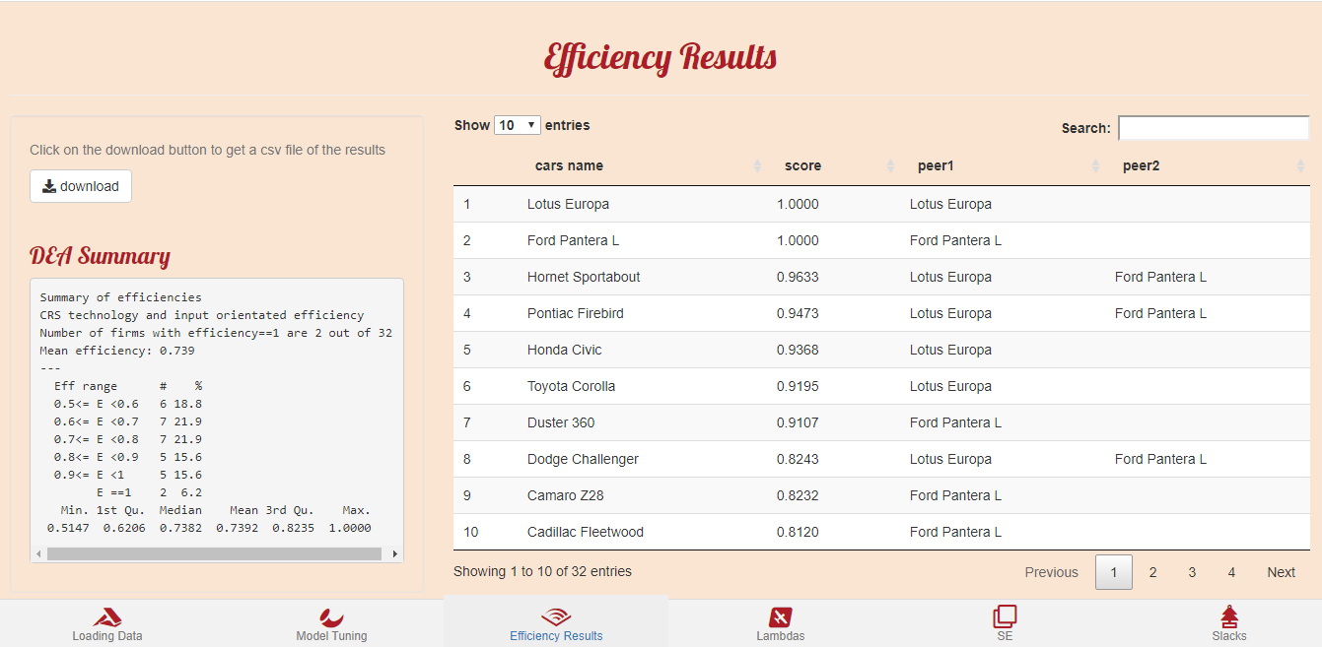Select the Lambdas tab icon
The width and height of the screenshot is (1322, 647).
(780, 617)
